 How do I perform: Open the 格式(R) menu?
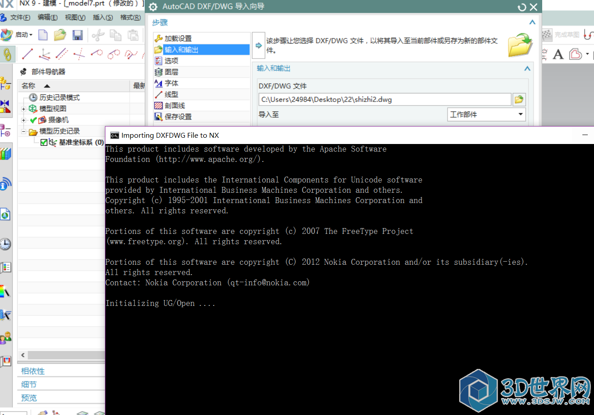(130, 17)
